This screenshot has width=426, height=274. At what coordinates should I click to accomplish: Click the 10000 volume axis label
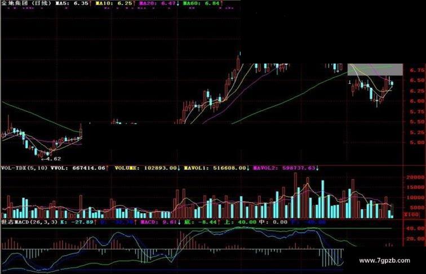tap(416, 197)
